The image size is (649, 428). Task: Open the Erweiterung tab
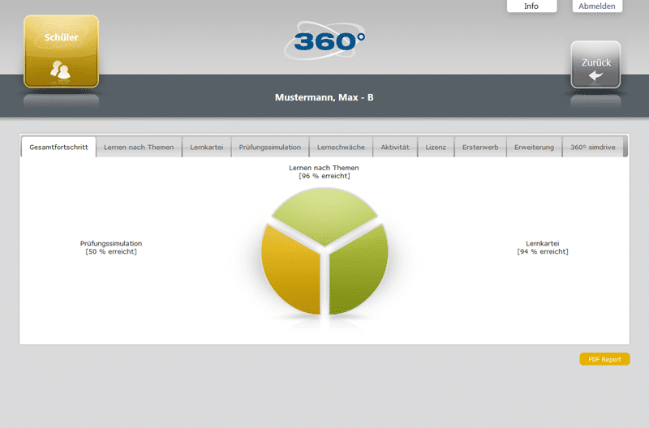(534, 147)
